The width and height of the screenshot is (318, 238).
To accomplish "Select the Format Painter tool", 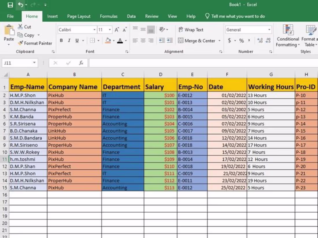I will click(x=35, y=43).
